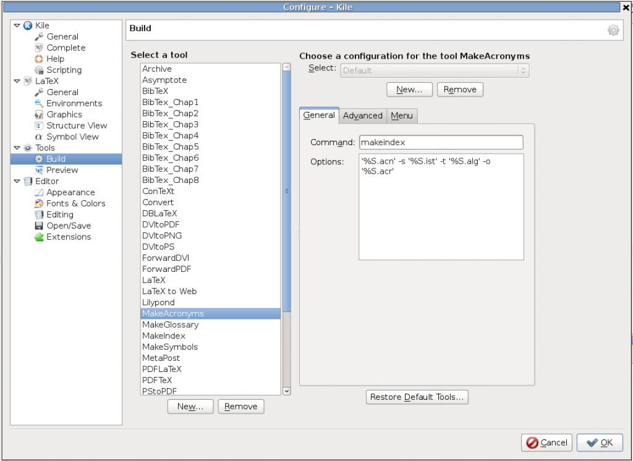Image resolution: width=633 pixels, height=461 pixels.
Task: Switch to the General tab
Action: click(319, 116)
